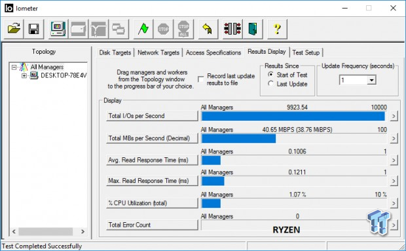The height and width of the screenshot is (251, 406).
Task: Close the Iometer window
Action: (393, 9)
